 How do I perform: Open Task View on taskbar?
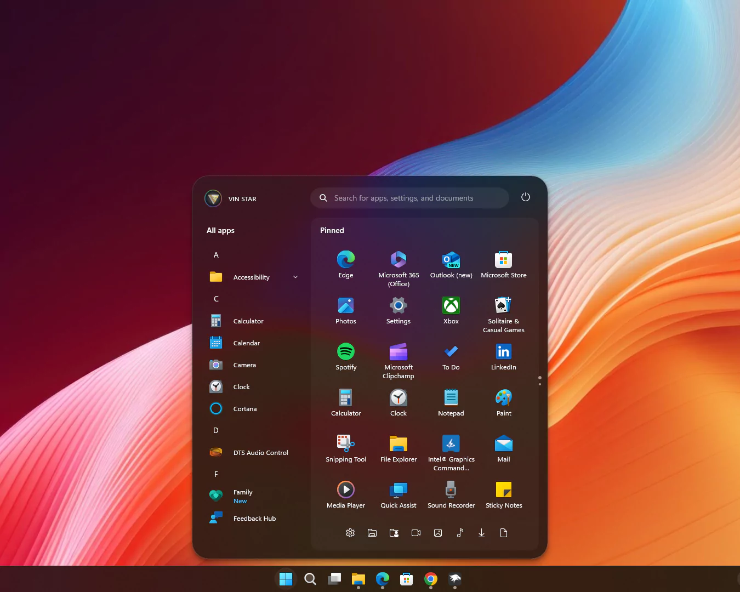(334, 579)
